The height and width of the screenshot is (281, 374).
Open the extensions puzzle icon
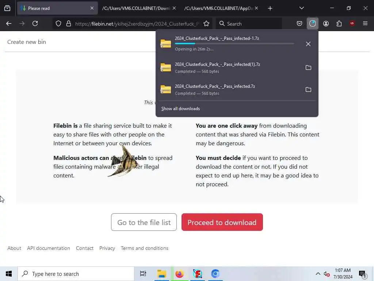(339, 24)
